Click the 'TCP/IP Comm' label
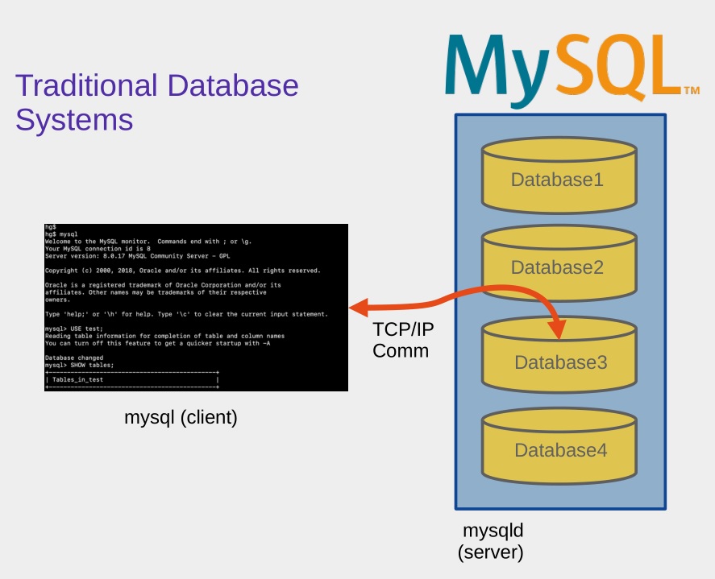The height and width of the screenshot is (579, 715). click(x=403, y=340)
